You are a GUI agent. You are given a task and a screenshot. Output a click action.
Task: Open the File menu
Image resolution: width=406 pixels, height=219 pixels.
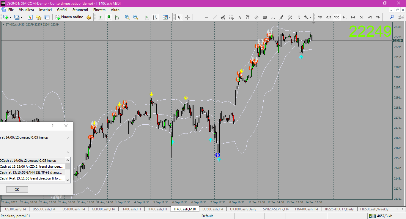[11, 10]
